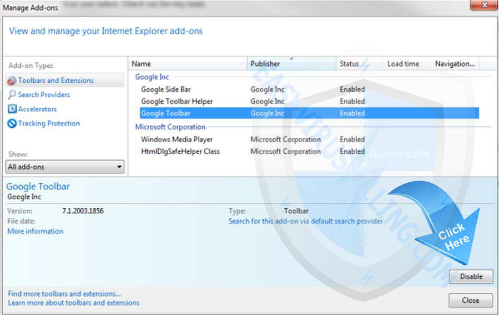
Task: Select the Google Side Bar add-on
Action: pyautogui.click(x=166, y=89)
